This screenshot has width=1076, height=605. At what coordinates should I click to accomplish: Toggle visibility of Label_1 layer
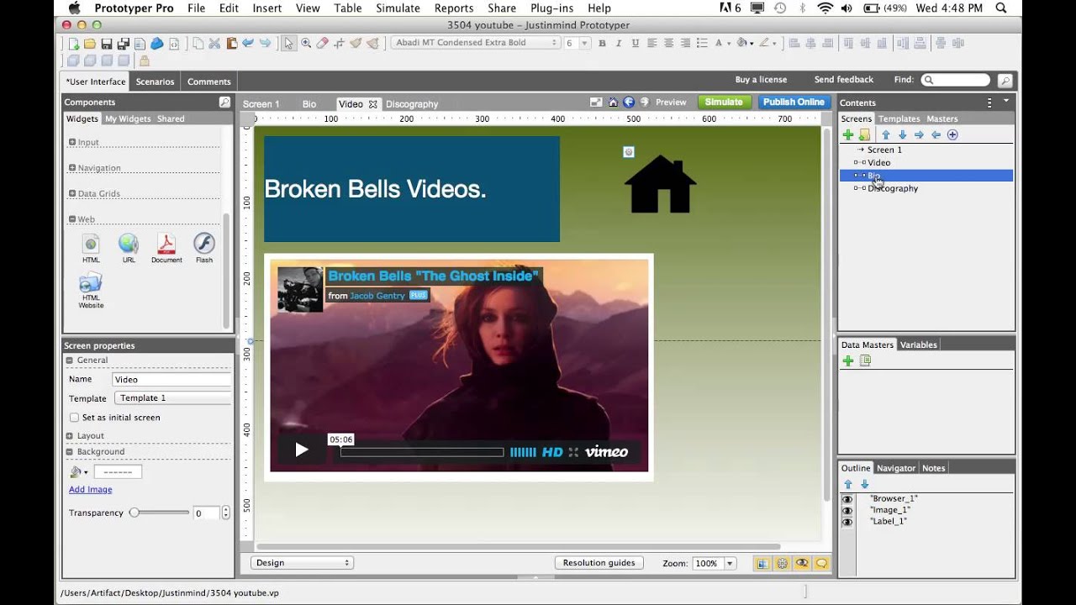pyautogui.click(x=847, y=522)
